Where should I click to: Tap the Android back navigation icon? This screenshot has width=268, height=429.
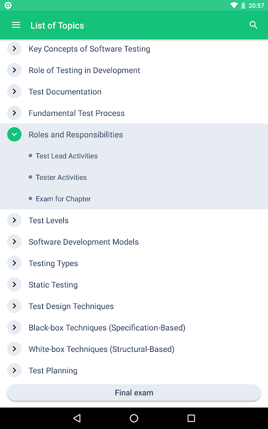point(77,418)
